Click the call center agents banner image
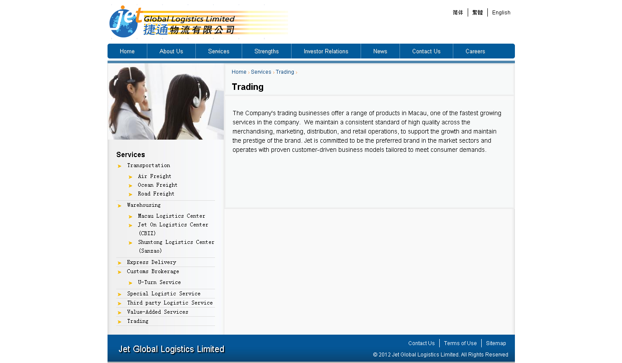This screenshot has height=363, width=622. [x=166, y=102]
